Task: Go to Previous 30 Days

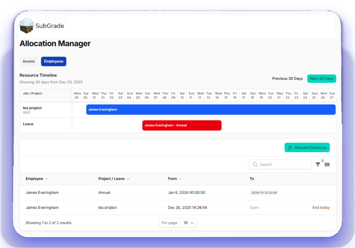Action: 287,79
